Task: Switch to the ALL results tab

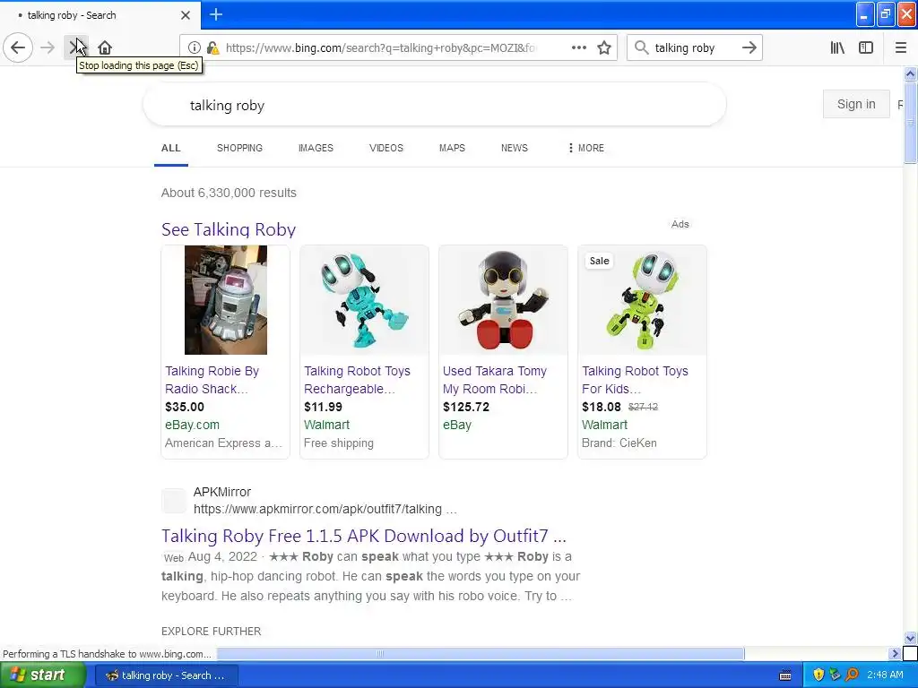Action: [171, 148]
